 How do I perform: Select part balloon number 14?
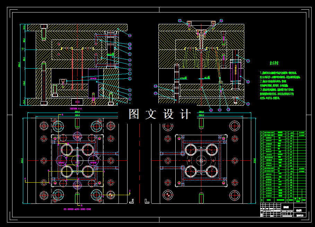pyautogui.click(x=130, y=36)
